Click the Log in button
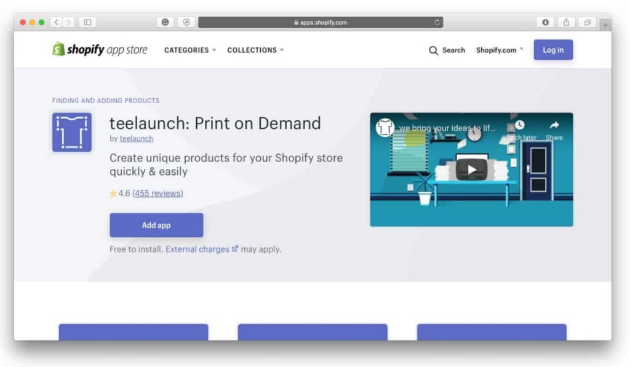The height and width of the screenshot is (367, 630). click(x=553, y=50)
